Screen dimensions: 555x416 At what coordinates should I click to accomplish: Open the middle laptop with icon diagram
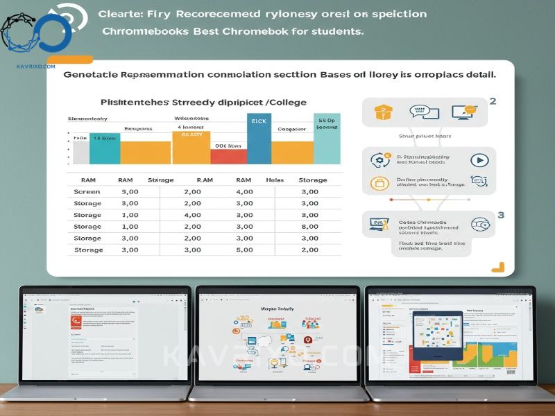(x=277, y=336)
